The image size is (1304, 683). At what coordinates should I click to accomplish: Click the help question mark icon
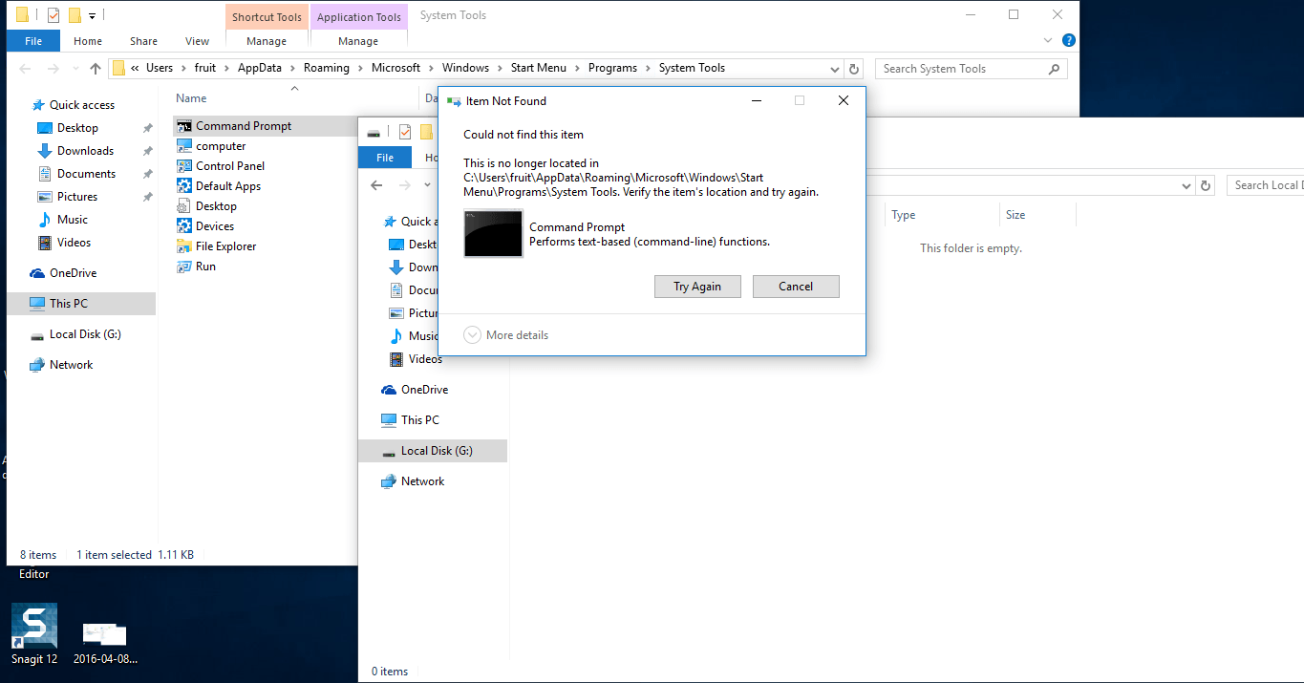[1069, 40]
